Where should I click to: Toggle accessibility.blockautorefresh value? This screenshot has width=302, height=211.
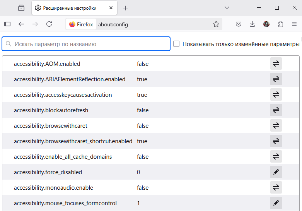[276, 110]
